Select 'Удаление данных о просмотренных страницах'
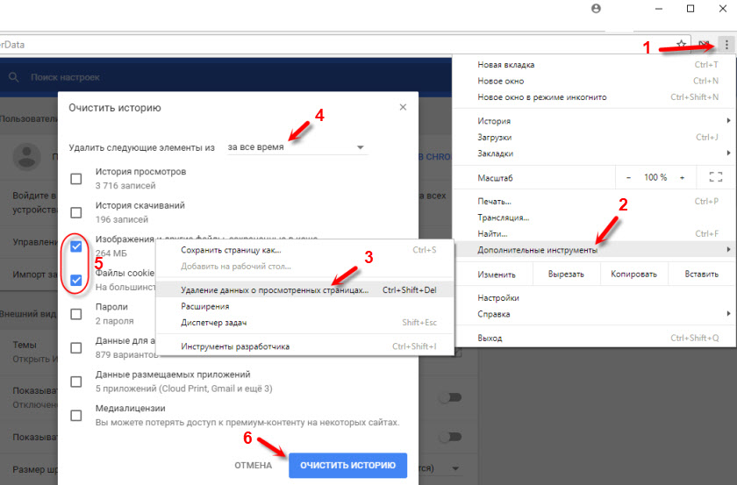This screenshot has width=737, height=485. tap(275, 289)
